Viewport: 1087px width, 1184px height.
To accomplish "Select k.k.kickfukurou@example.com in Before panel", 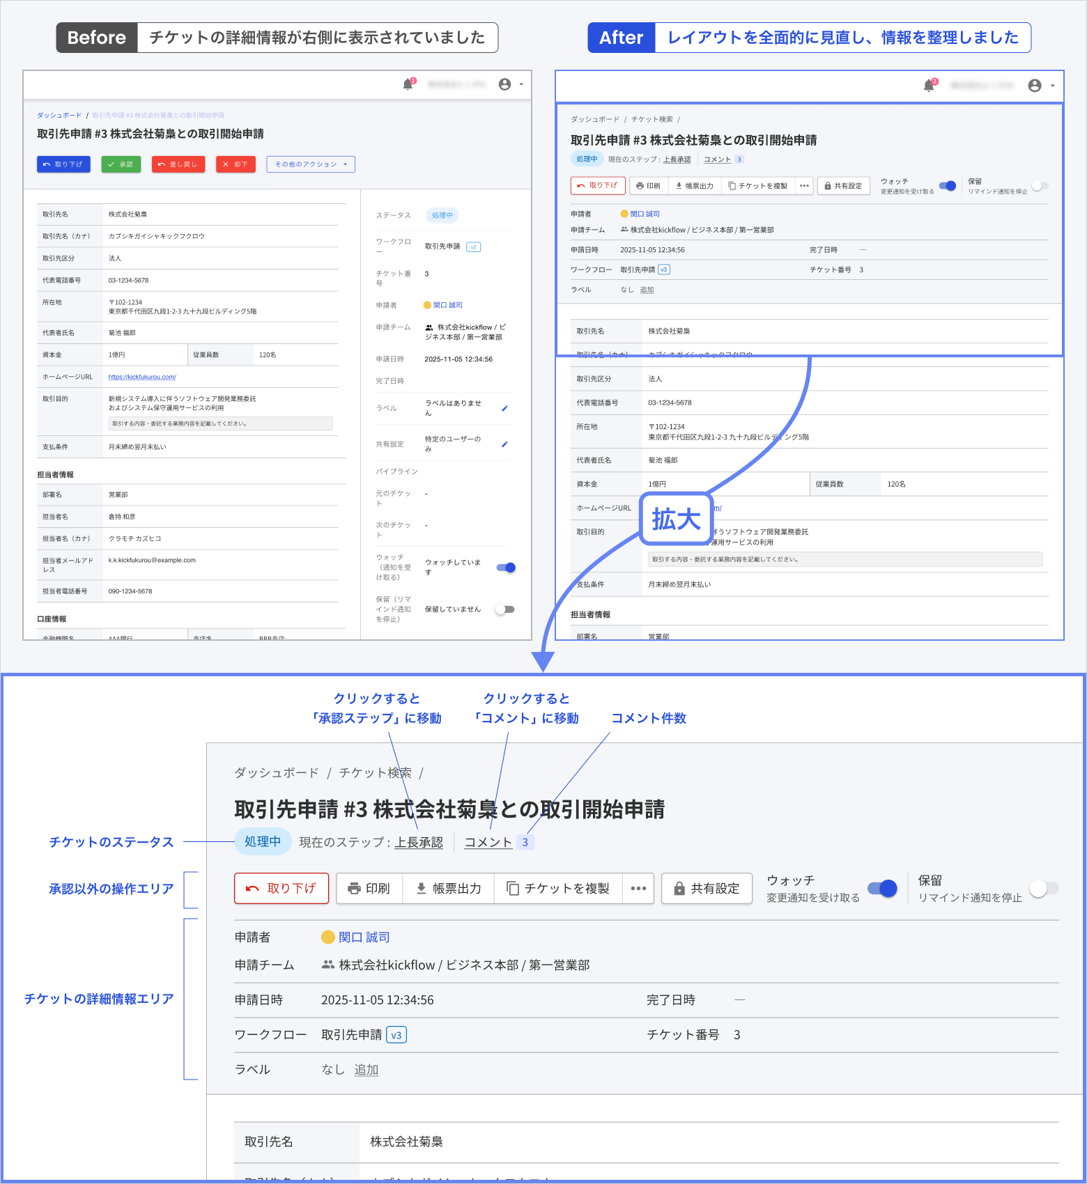I will (x=152, y=560).
